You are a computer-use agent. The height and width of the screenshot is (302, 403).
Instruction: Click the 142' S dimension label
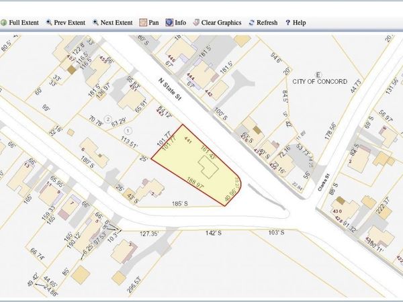click(x=214, y=233)
